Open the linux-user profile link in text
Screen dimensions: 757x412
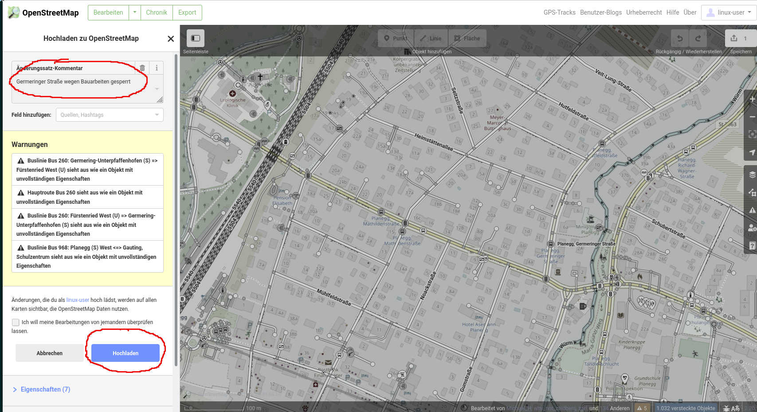[78, 300]
